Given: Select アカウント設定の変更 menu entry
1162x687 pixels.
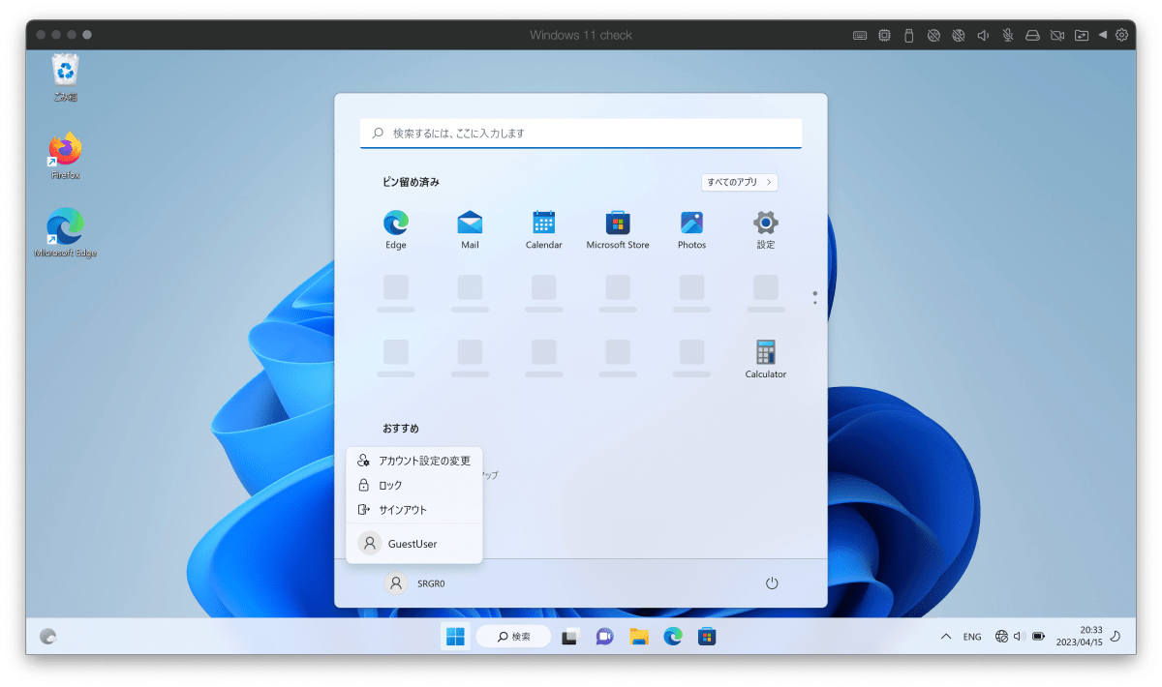Looking at the screenshot, I should point(414,461).
